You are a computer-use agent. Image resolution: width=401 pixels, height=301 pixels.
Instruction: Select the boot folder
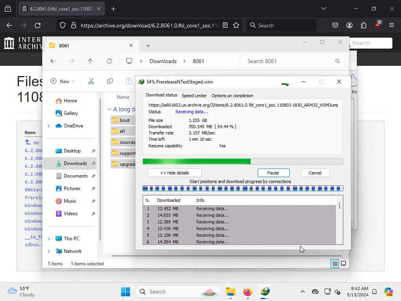click(123, 120)
